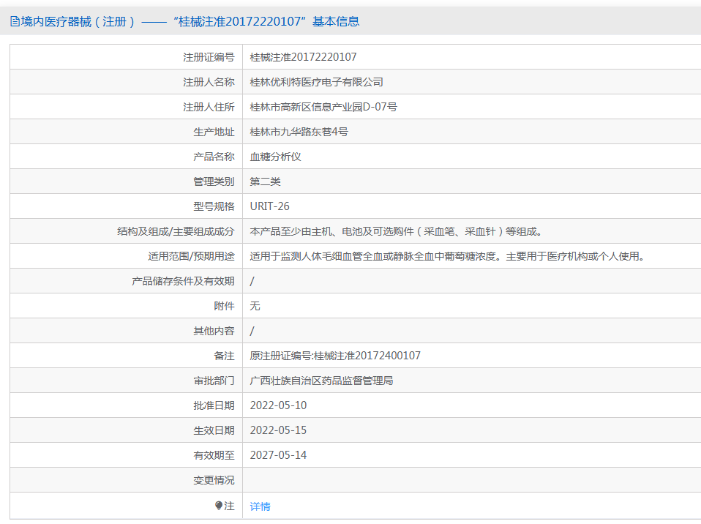Click the 生产地址 label
The height and width of the screenshot is (524, 701).
[214, 132]
